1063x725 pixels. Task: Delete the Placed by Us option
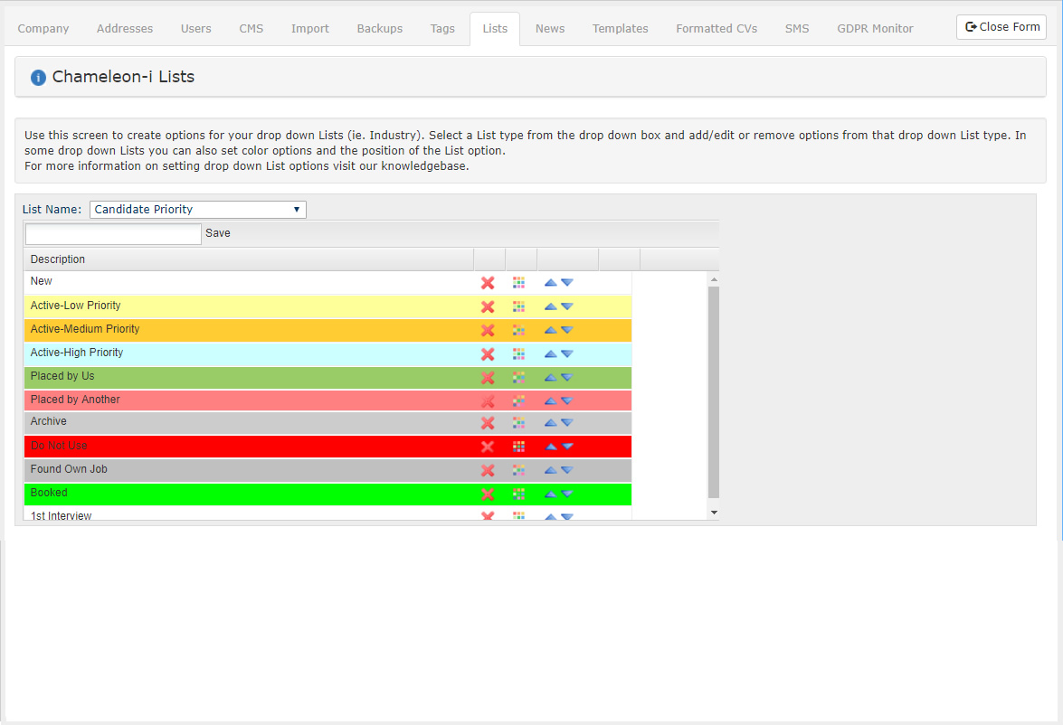pos(488,378)
